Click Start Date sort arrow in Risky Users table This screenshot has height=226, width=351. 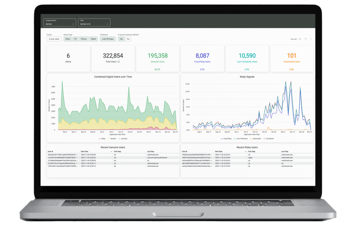click(x=245, y=151)
